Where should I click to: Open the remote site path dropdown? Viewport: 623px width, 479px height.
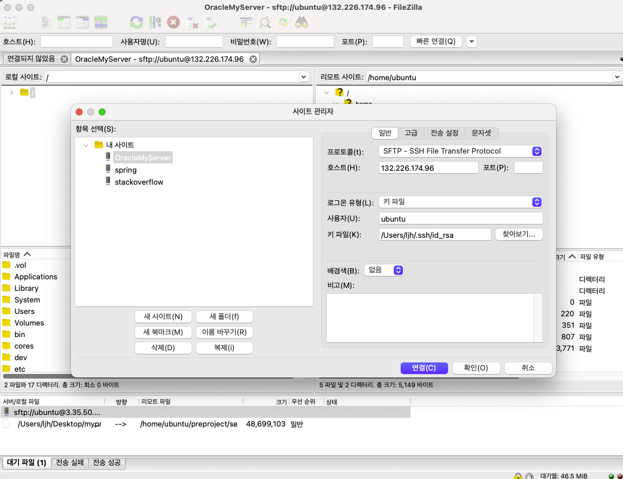[x=617, y=77]
